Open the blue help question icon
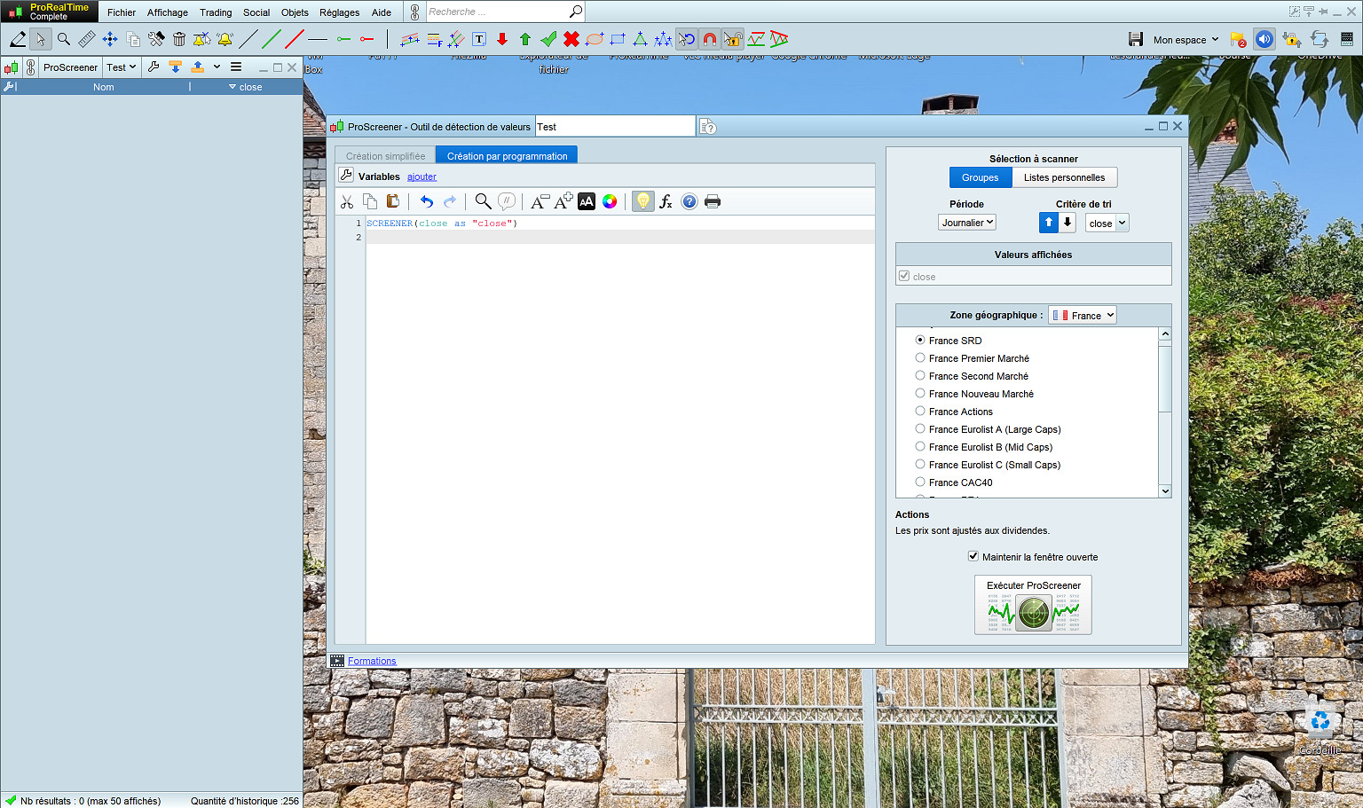The image size is (1363, 808). coord(689,201)
